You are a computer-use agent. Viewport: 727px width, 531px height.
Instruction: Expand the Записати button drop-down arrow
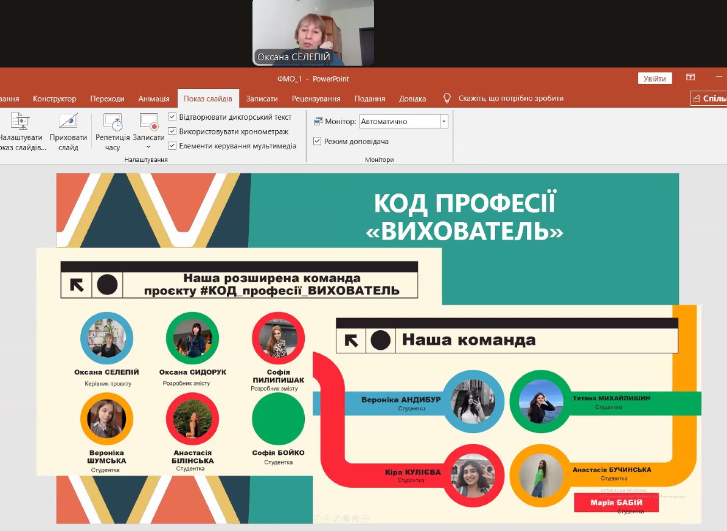pos(149,147)
